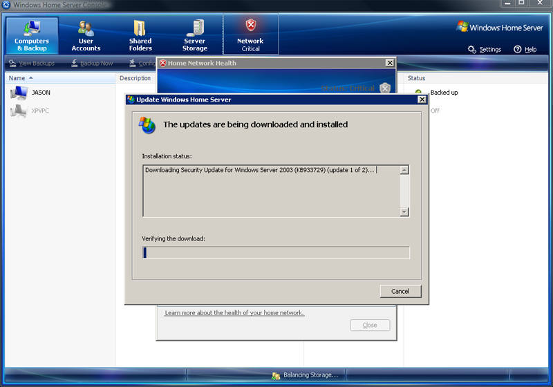Open the Network Critical status tab
Screen dimensions: 553x387
251,35
